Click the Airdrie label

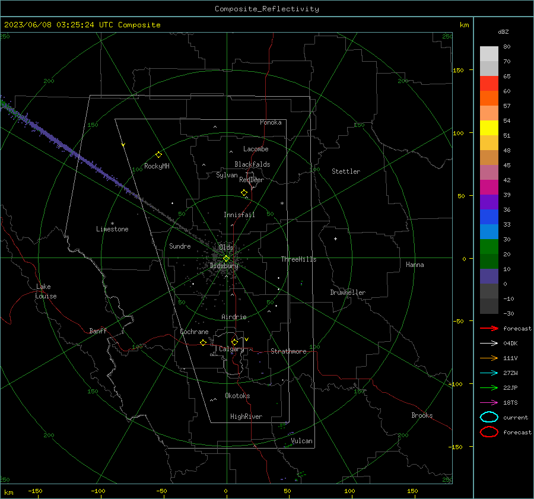234,317
